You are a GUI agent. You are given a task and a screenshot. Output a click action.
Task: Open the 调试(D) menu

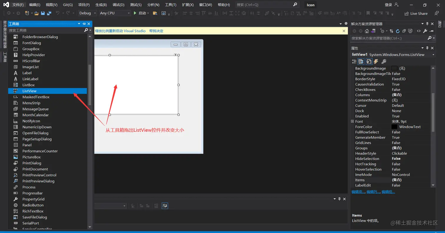[118, 5]
